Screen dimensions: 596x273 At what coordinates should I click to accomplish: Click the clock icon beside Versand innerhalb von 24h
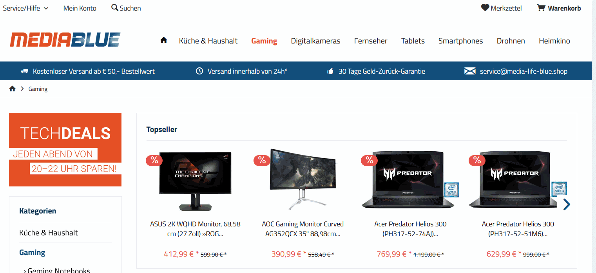(x=199, y=71)
